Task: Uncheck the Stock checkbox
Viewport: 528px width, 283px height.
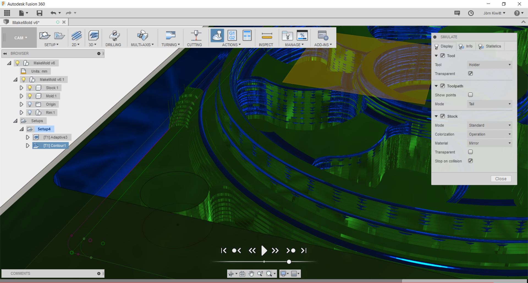Action: tap(442, 116)
